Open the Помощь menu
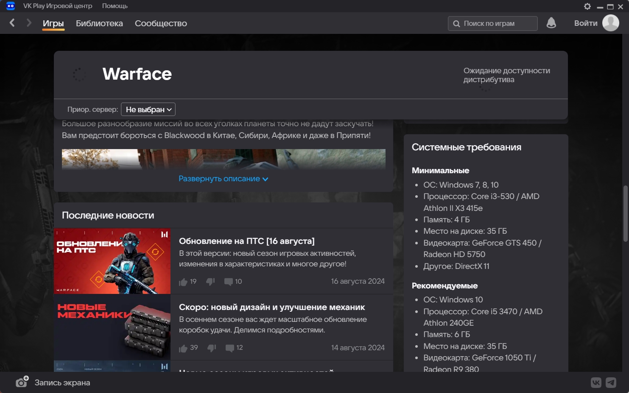This screenshot has width=629, height=393. pyautogui.click(x=115, y=6)
